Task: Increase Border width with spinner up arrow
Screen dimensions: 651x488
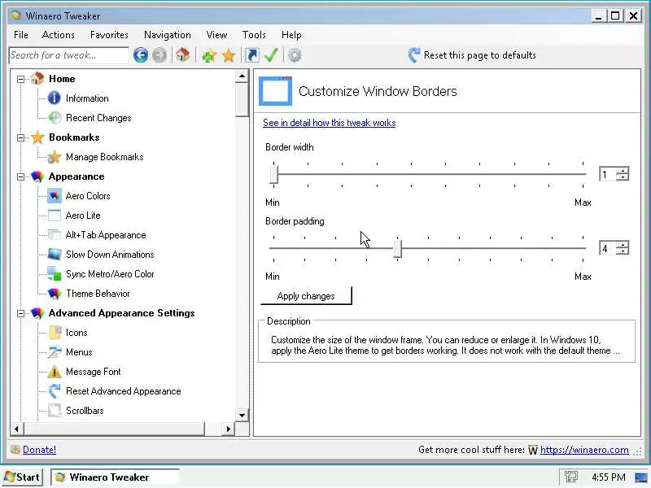Action: coord(623,171)
